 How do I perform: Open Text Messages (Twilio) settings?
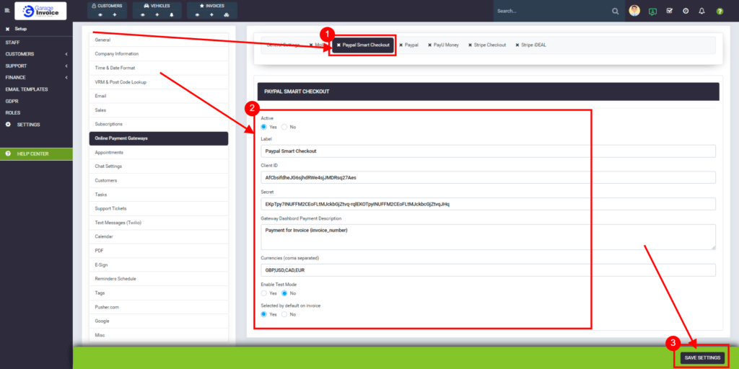158,223
